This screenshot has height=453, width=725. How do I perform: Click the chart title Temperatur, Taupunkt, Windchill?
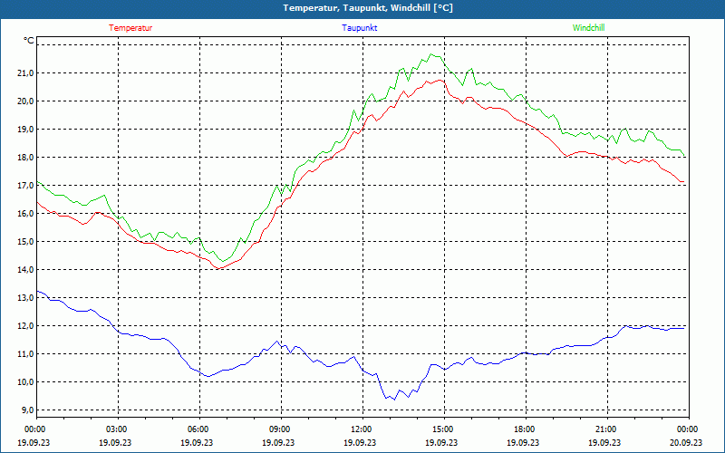tap(368, 8)
